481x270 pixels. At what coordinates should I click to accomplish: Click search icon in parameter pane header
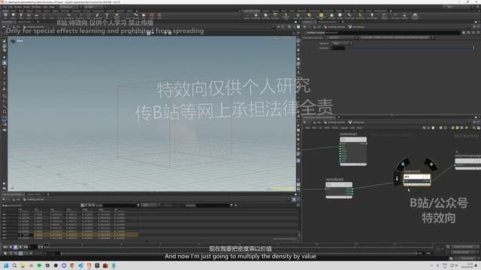[x=468, y=32]
